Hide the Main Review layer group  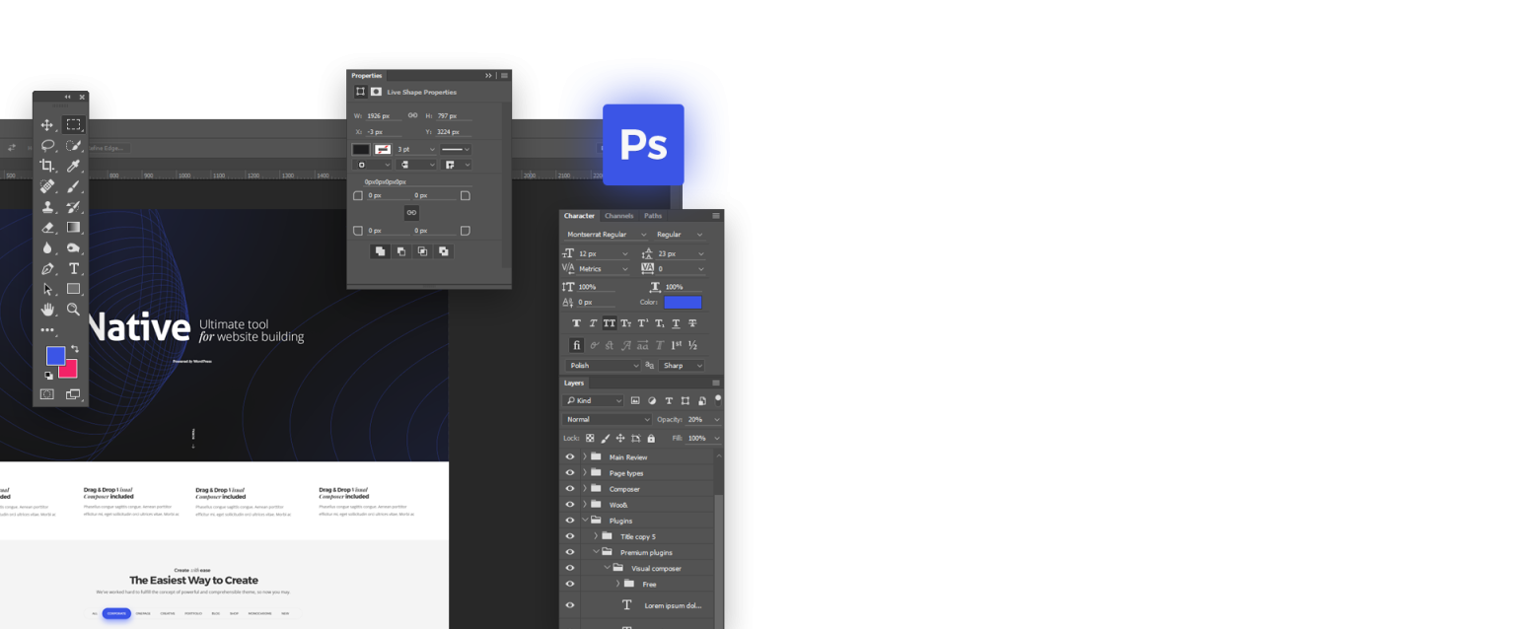569,457
